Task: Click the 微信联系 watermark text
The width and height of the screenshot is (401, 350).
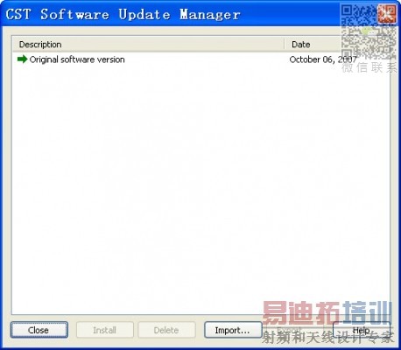Action: click(369, 67)
